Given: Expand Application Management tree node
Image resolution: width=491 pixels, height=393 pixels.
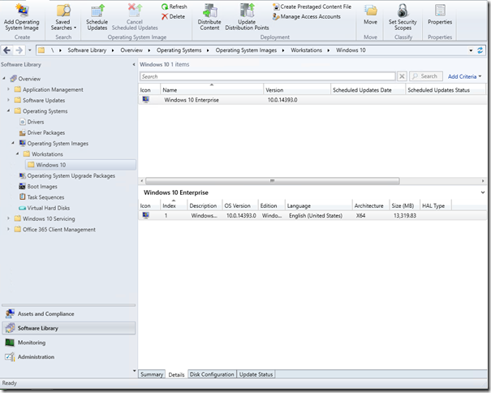Looking at the screenshot, I should [8, 89].
